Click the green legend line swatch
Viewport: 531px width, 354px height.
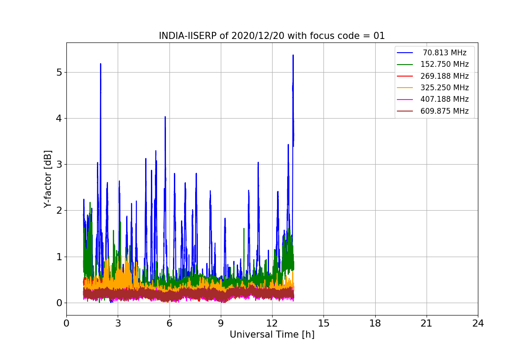tap(405, 65)
